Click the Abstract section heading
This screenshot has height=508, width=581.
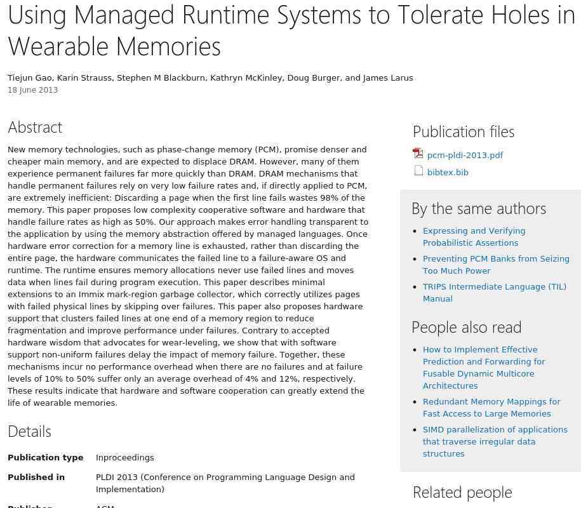pos(35,127)
